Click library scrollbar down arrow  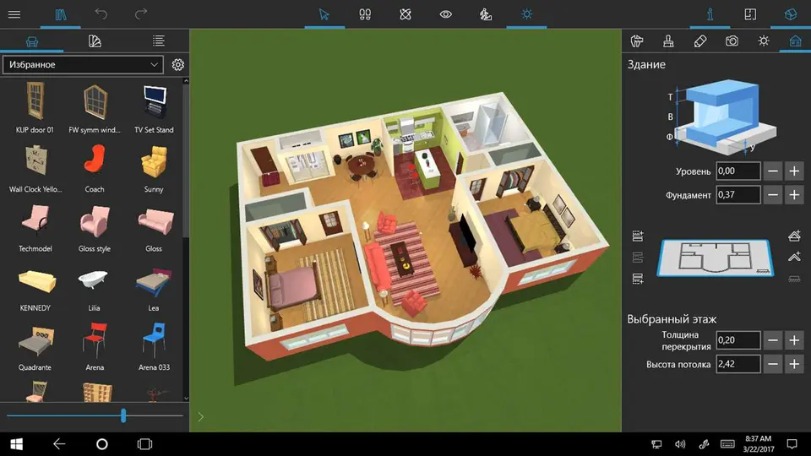pyautogui.click(x=186, y=398)
